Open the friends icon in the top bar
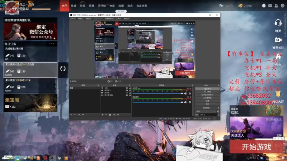This screenshot has width=287, height=161. (276, 6)
